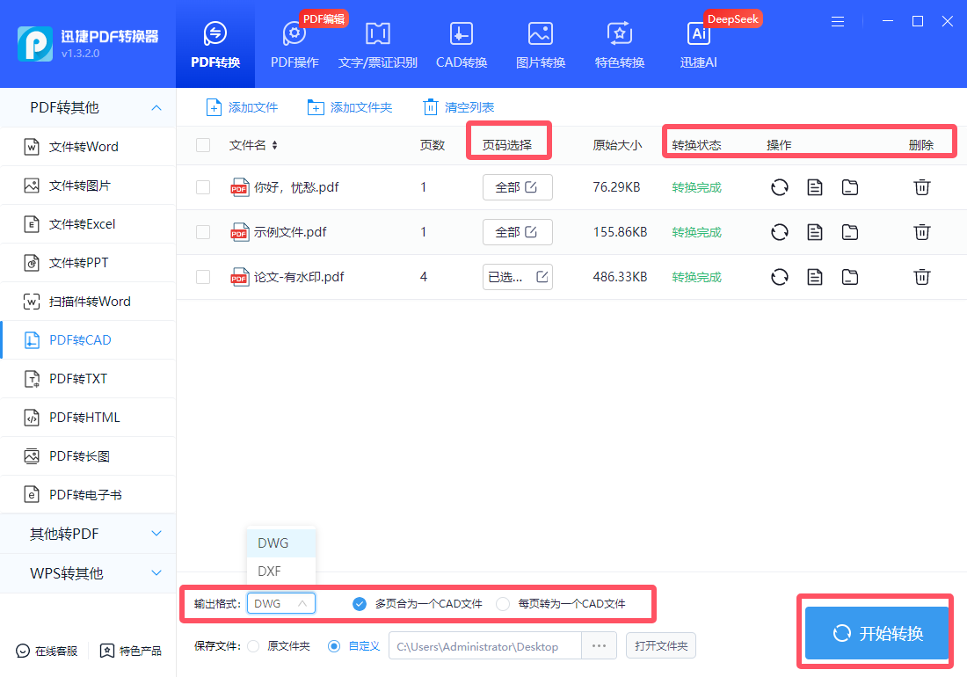Delete 你好，忧愁.pdf with trash icon

click(x=921, y=187)
